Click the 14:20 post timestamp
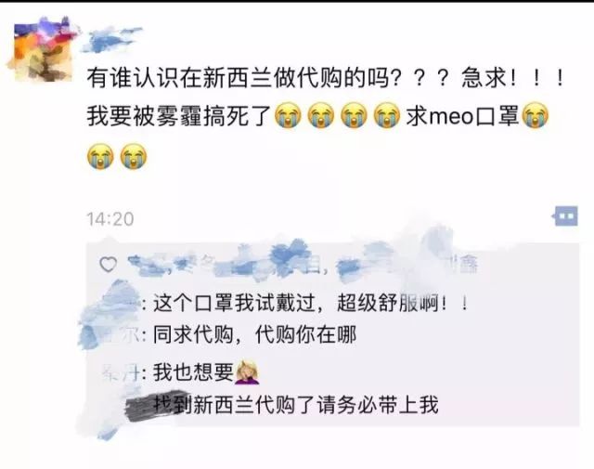This screenshot has height=469, width=594. click(x=110, y=219)
